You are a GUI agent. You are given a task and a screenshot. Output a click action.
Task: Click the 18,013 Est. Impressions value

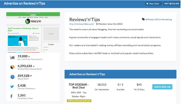(102, 85)
